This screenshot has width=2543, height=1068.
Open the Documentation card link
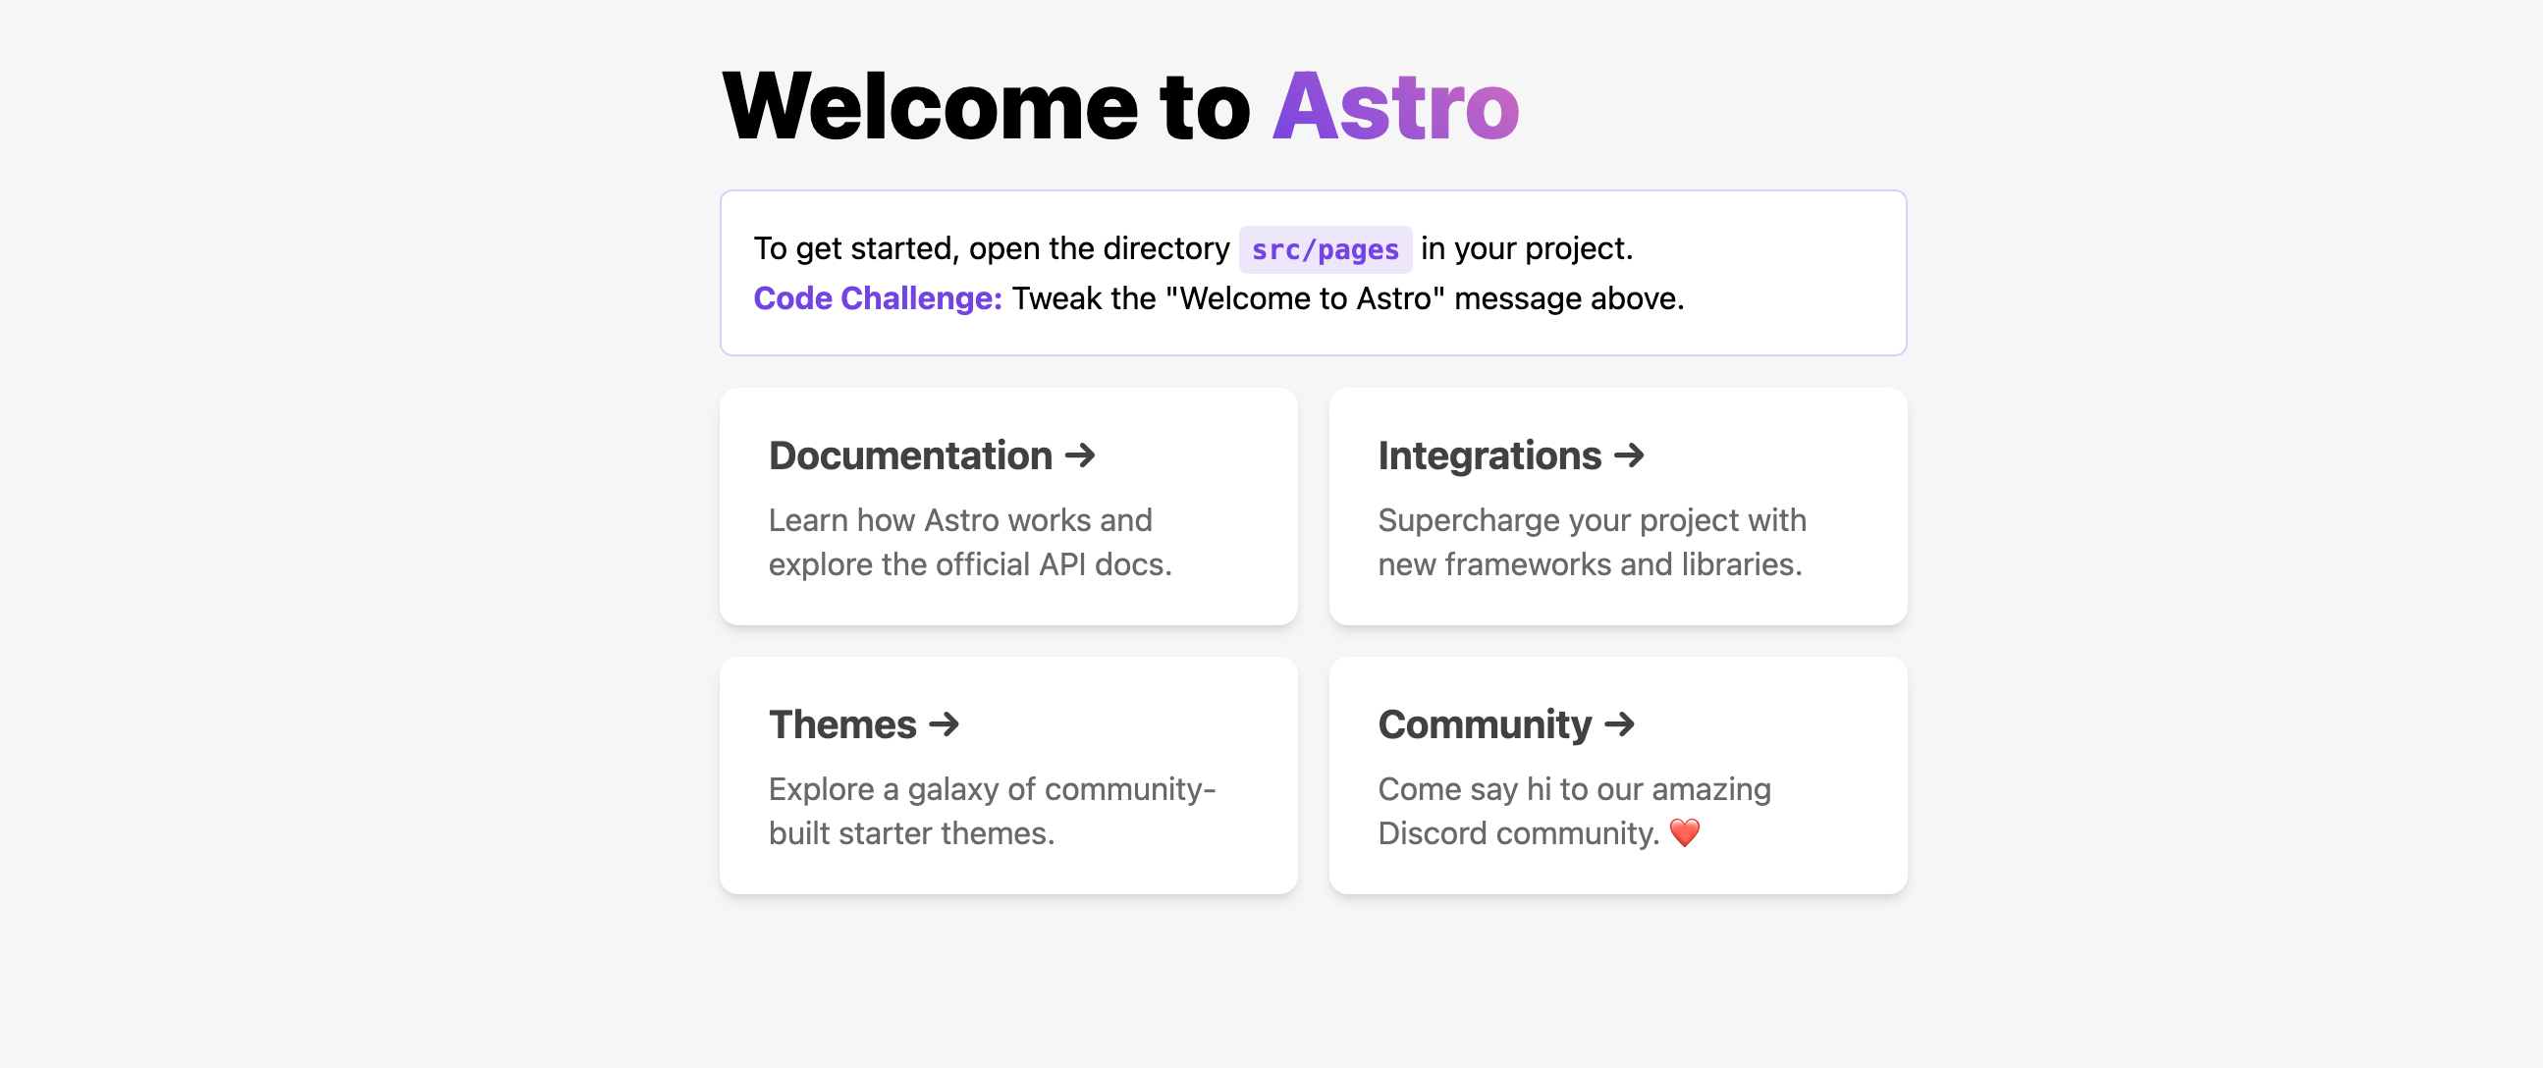1008,507
